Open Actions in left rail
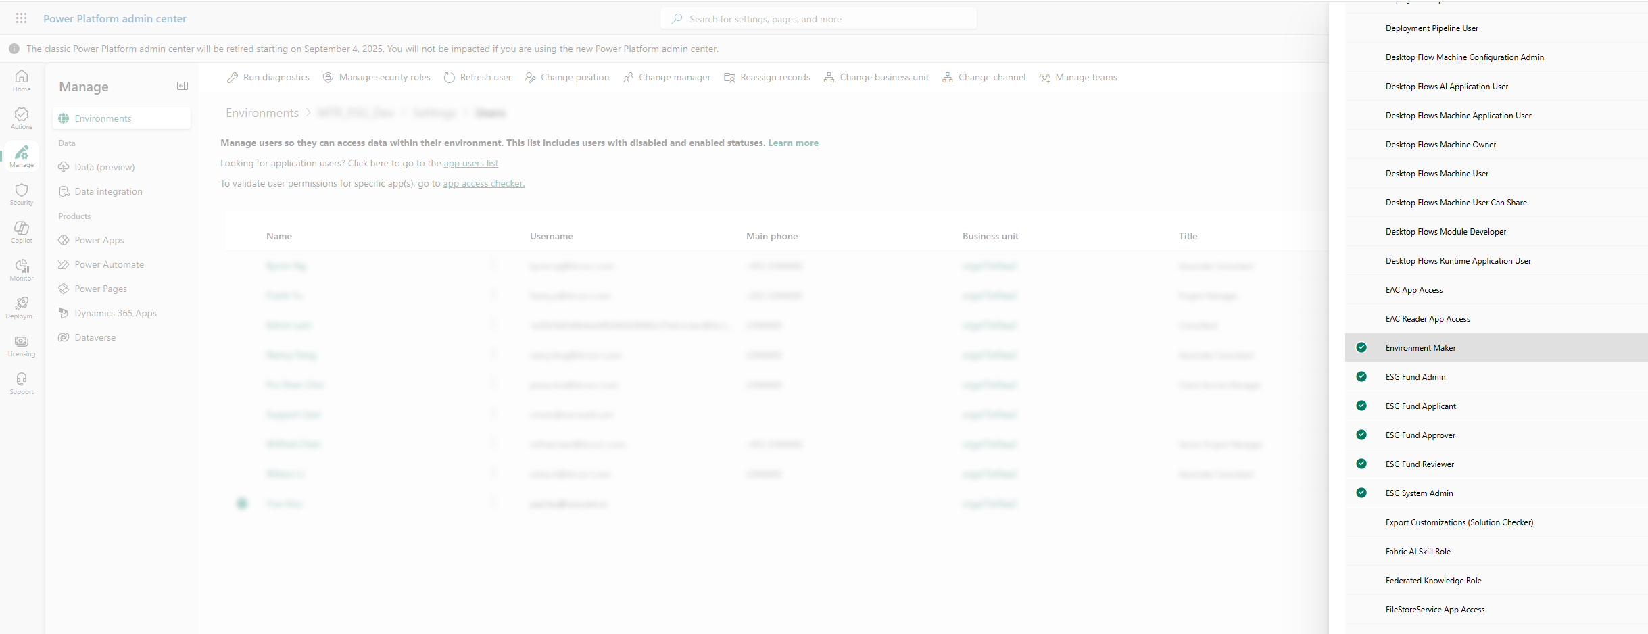Image resolution: width=1648 pixels, height=634 pixels. [22, 118]
